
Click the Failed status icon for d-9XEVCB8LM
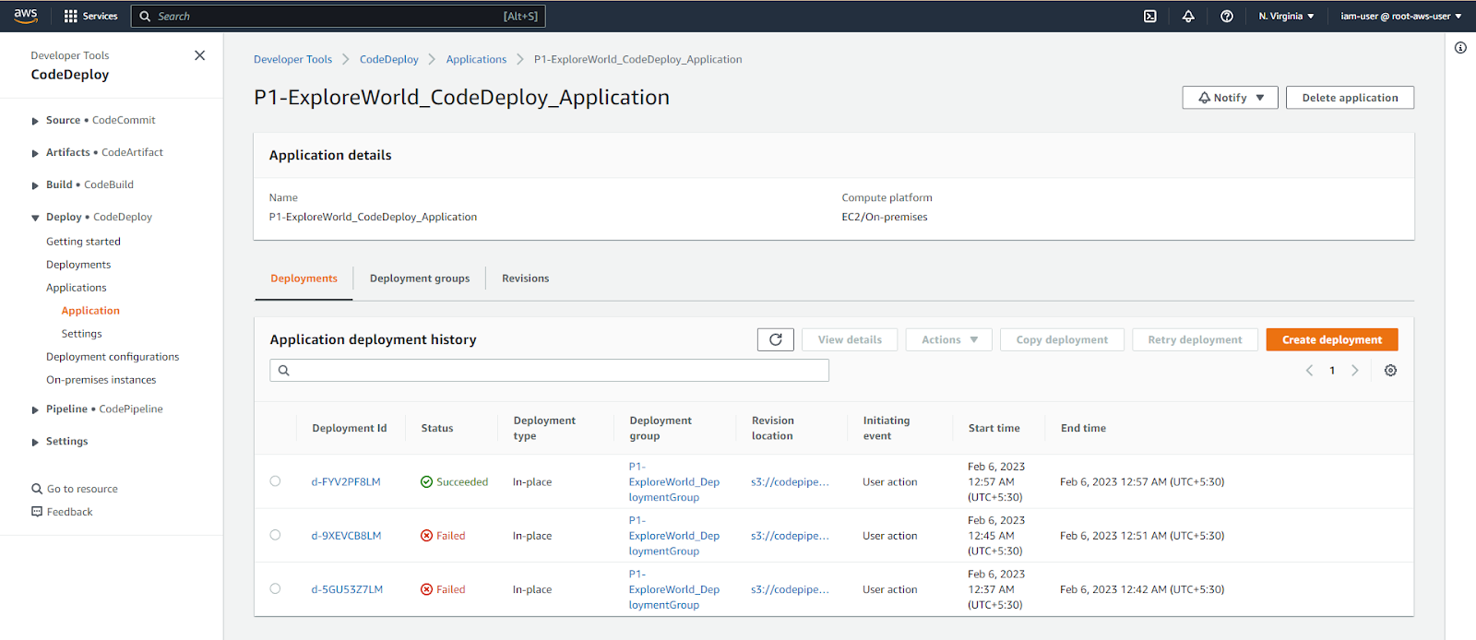426,536
